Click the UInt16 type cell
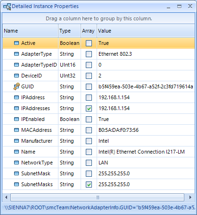The width and height of the screenshot is (197, 215). 70,65
